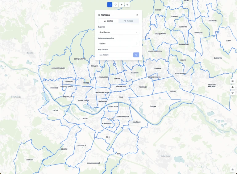Click the blue search tool icon
Image resolution: width=237 pixels, height=174 pixels.
110,5
